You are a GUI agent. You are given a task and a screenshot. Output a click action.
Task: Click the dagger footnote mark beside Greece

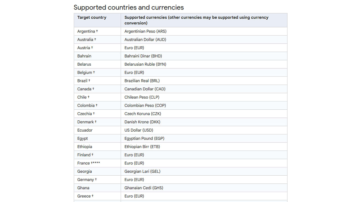point(93,196)
